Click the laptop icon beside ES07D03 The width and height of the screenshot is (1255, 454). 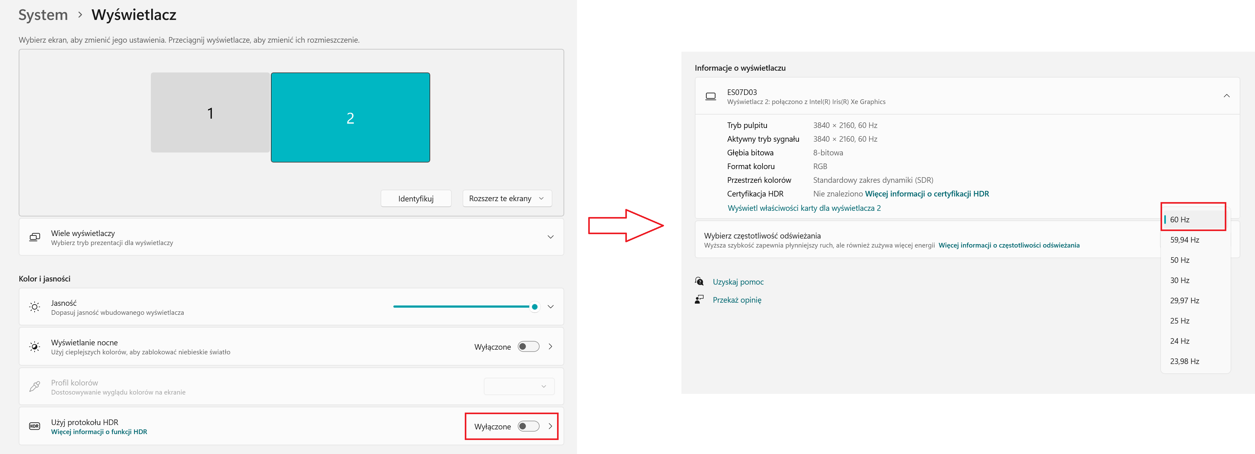click(711, 96)
